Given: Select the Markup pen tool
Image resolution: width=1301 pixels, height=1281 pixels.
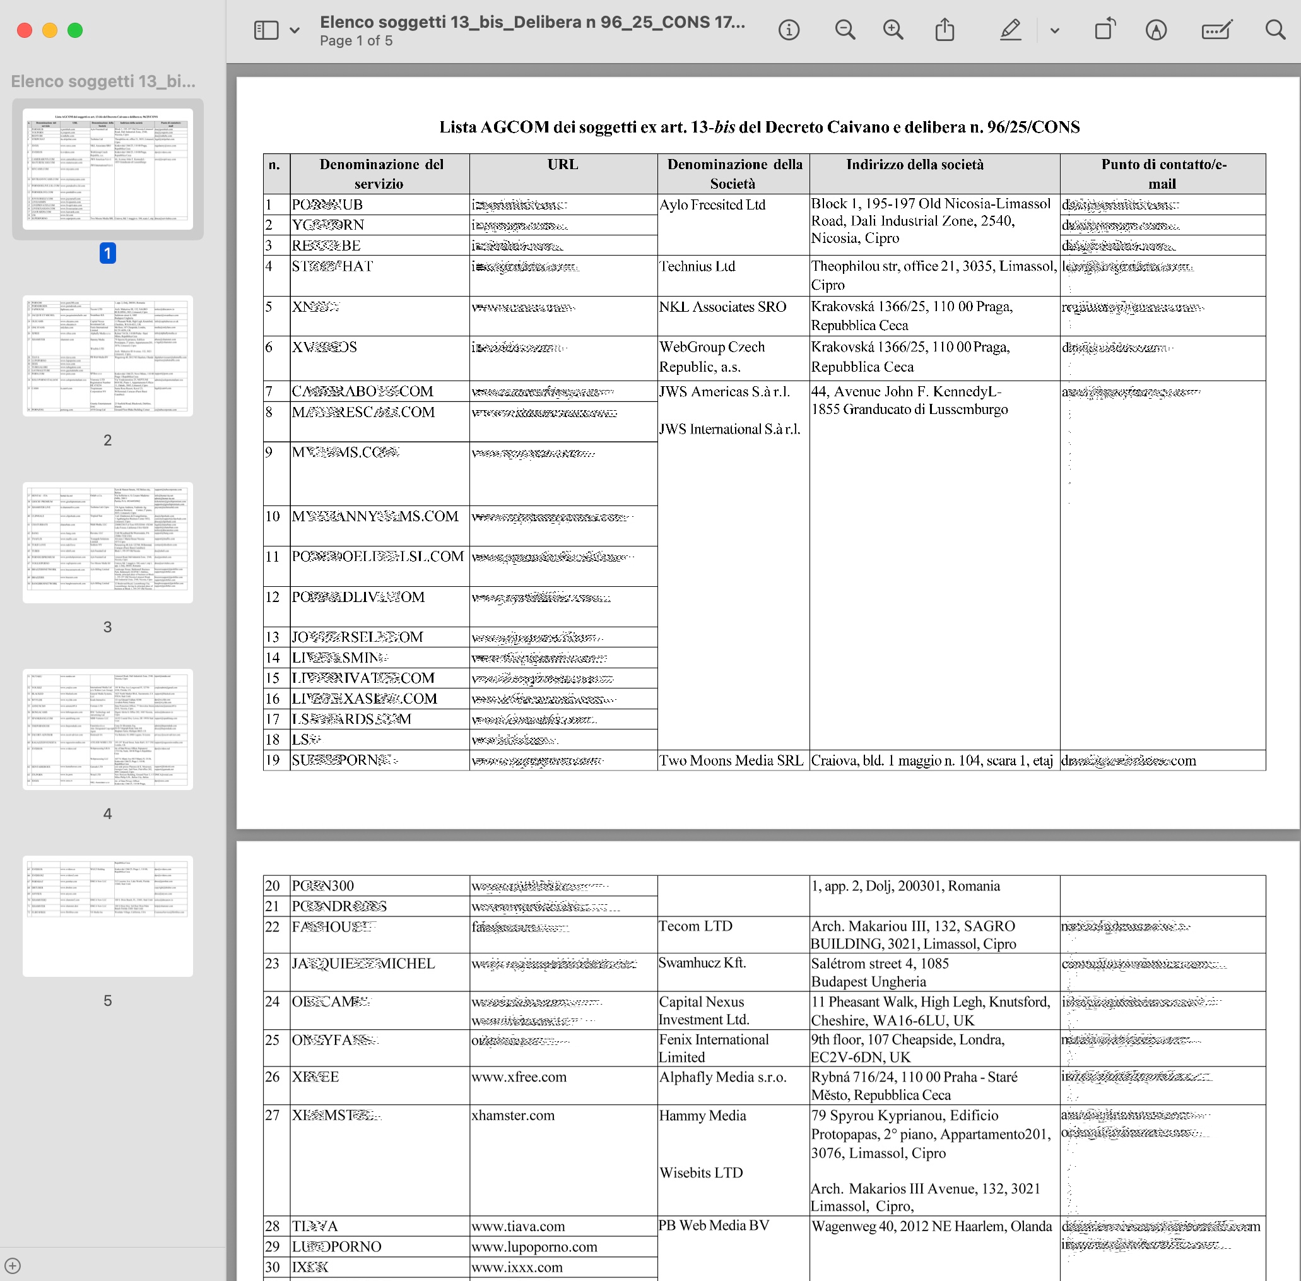Looking at the screenshot, I should [1010, 30].
